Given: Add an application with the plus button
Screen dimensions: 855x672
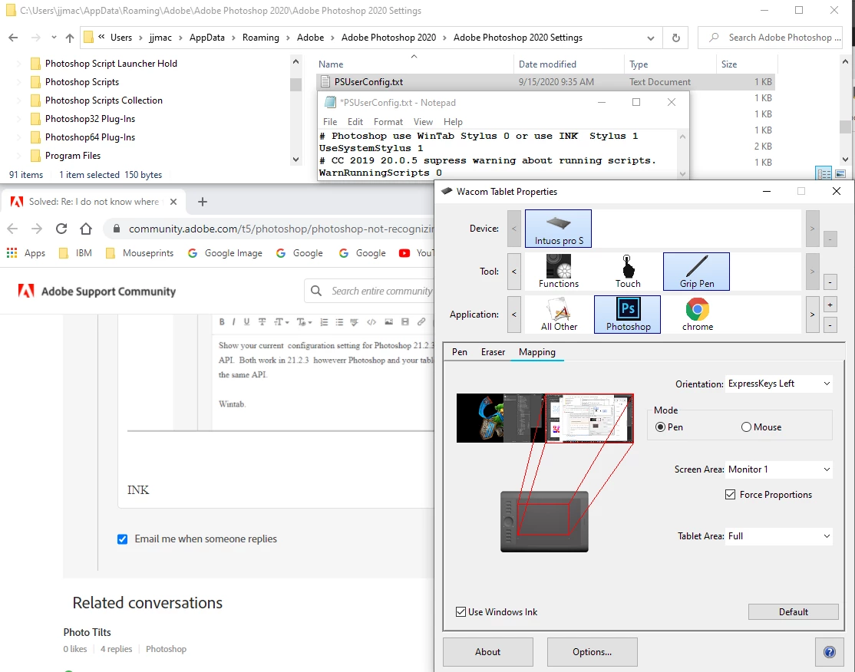Looking at the screenshot, I should point(830,305).
